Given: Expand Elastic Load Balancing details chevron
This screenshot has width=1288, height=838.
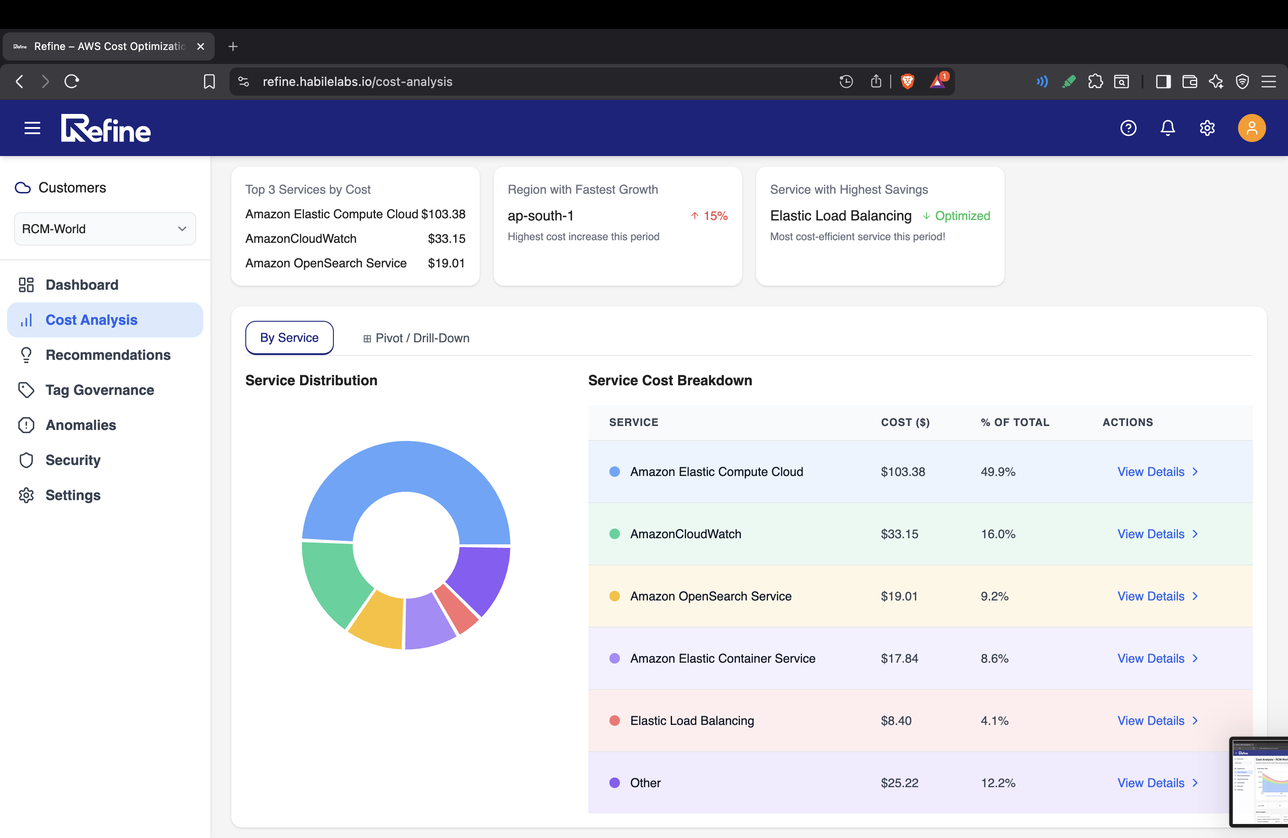Looking at the screenshot, I should pyautogui.click(x=1195, y=721).
